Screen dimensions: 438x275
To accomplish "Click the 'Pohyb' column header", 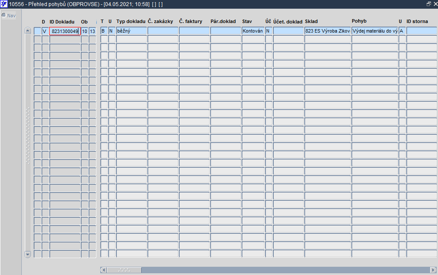I will coord(359,21).
